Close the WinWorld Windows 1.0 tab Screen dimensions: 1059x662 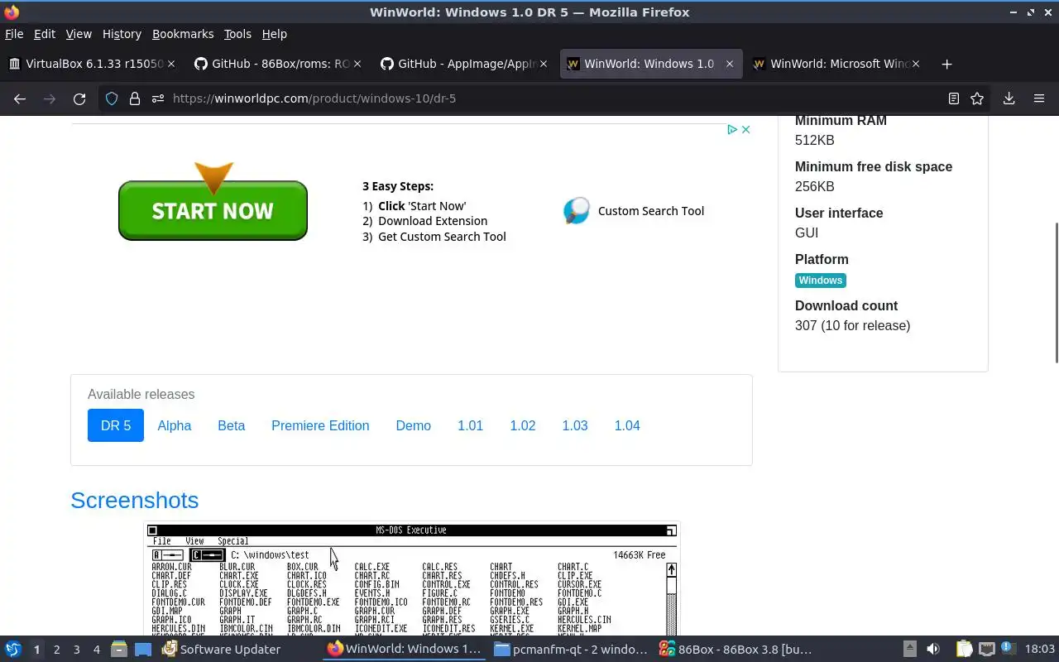730,64
